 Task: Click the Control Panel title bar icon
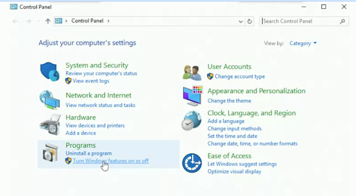[x=13, y=7]
